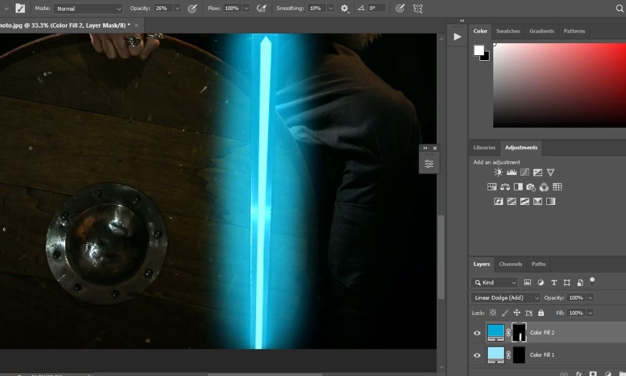This screenshot has width=626, height=376.
Task: Select the Color Fill 2 layer mask thumbnail
Action: click(519, 332)
